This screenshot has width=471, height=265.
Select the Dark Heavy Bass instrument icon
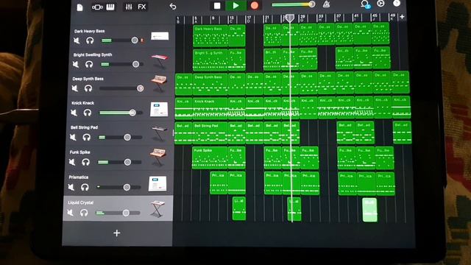point(160,36)
